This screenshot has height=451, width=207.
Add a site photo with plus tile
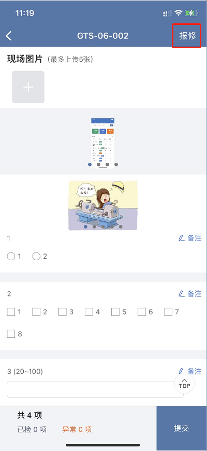coord(28,87)
